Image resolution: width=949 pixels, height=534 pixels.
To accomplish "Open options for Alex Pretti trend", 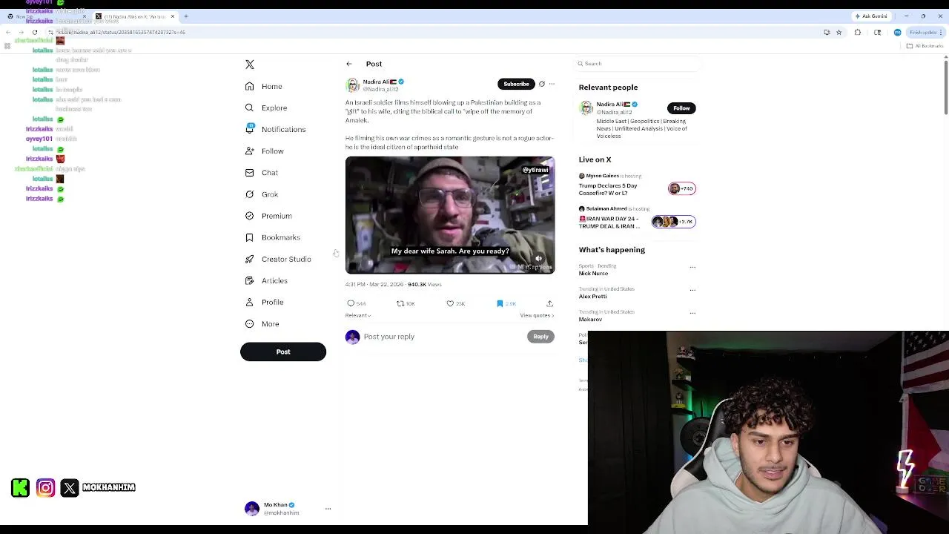I will click(692, 290).
